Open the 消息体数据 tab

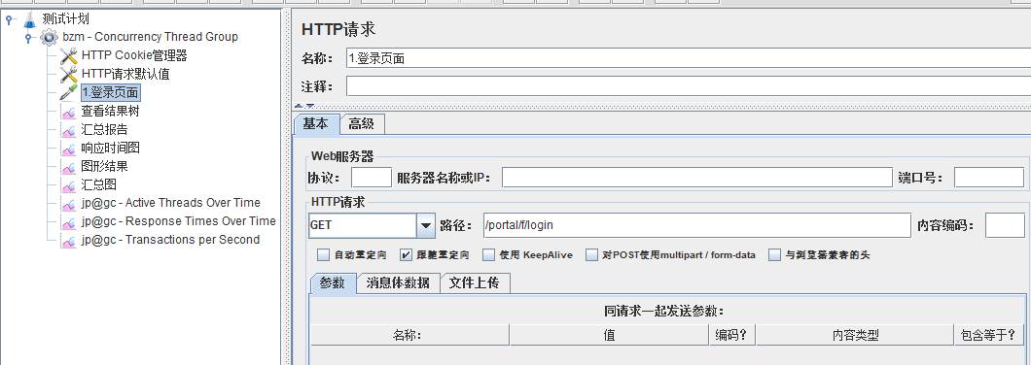399,282
